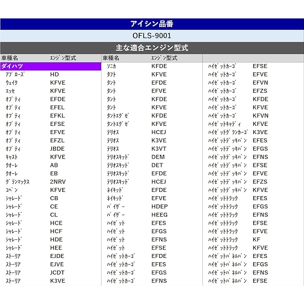This screenshot has height=304, width=304.
Task: Select the キャスト vehicle name
Action: [x=11, y=157]
